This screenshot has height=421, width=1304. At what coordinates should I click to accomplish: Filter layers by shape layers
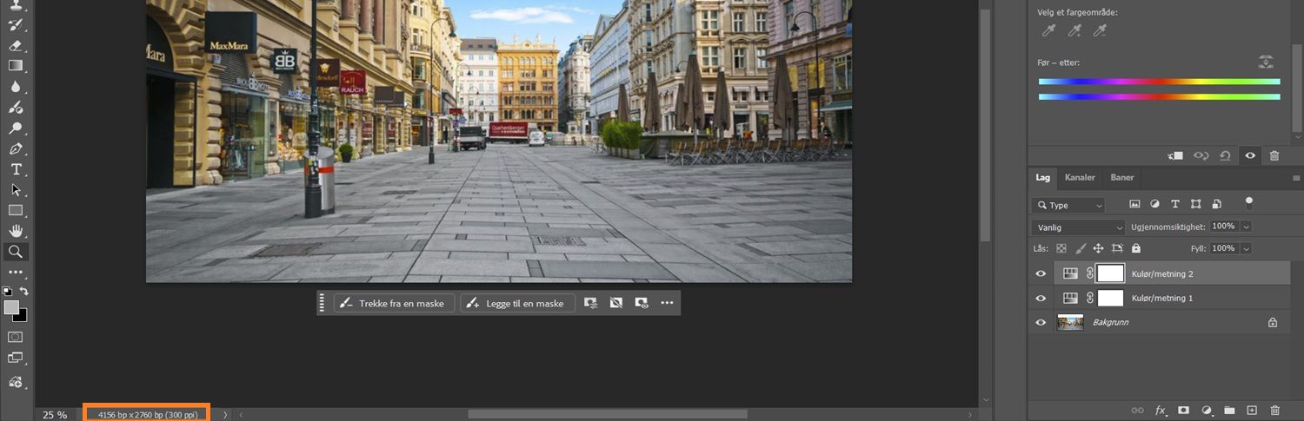click(x=1196, y=204)
